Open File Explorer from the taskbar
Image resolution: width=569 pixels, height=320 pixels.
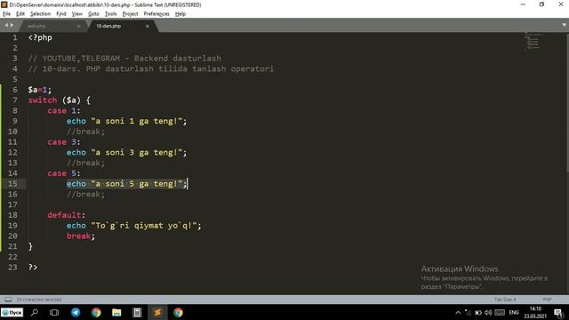116,312
